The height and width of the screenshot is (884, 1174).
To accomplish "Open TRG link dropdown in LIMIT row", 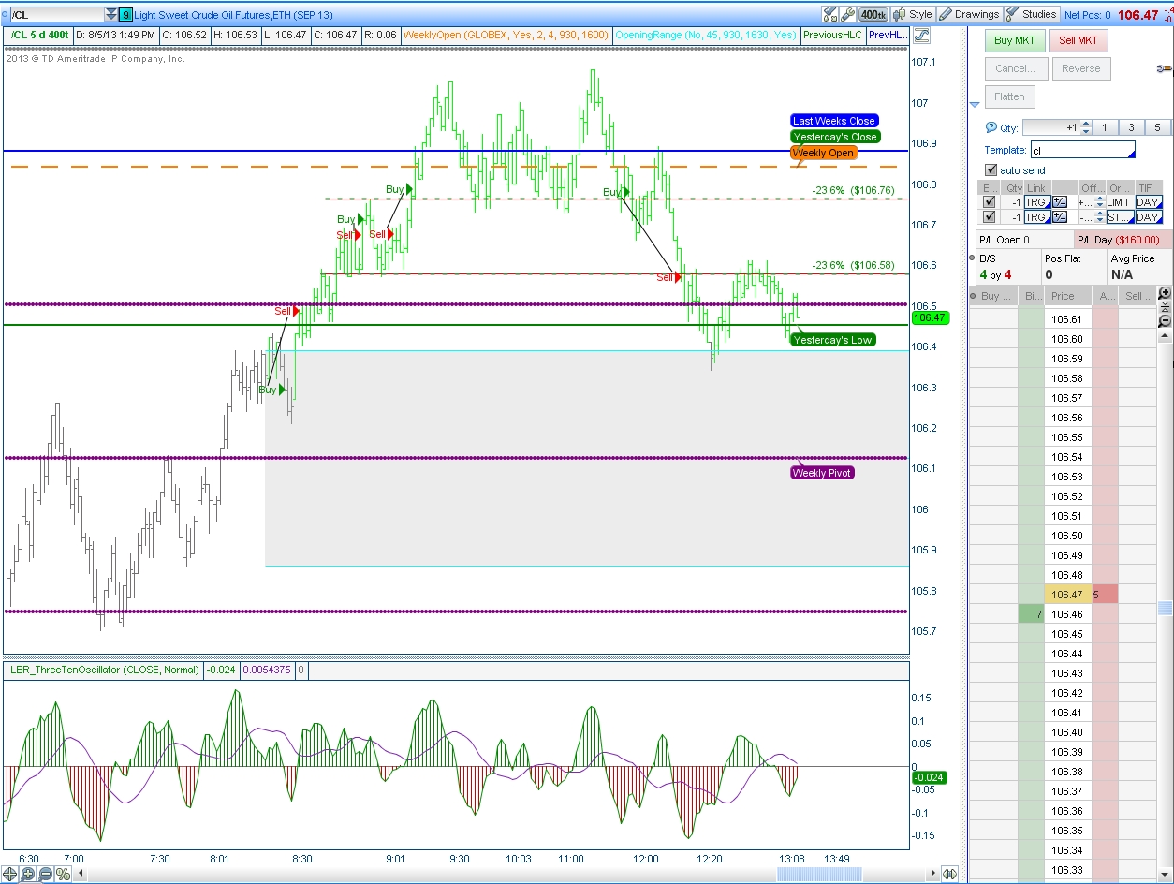I will 1036,202.
